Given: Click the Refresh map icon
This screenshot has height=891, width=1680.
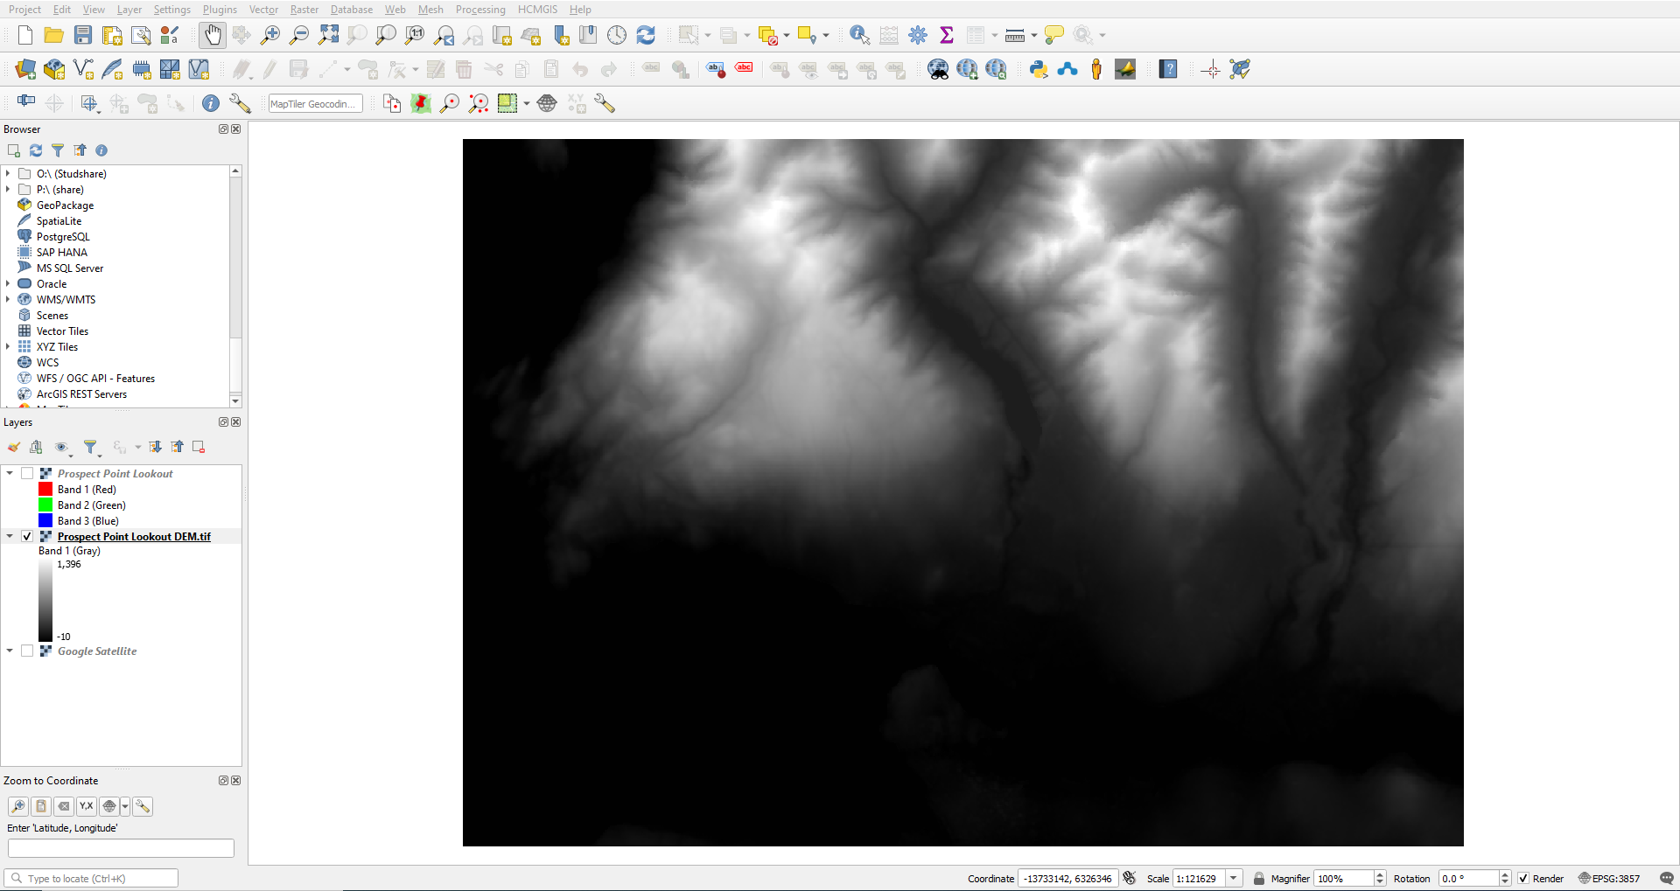Looking at the screenshot, I should point(646,35).
